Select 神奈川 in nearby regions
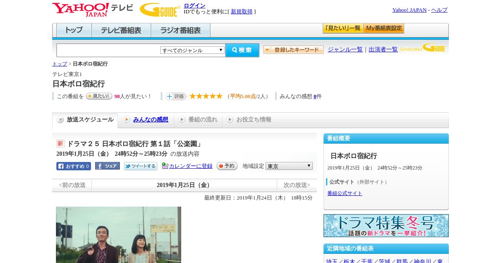The height and width of the screenshot is (263, 501). coord(423,261)
